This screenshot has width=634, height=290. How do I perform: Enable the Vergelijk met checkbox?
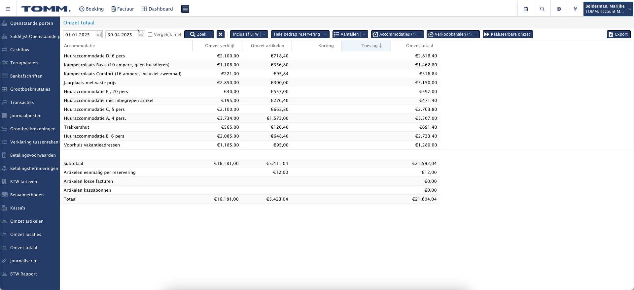150,34
